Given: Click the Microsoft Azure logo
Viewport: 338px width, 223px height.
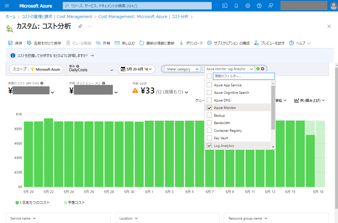Looking at the screenshot, I should point(36,6).
